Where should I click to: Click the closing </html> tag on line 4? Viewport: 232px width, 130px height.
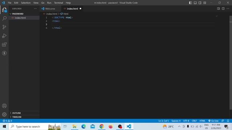coord(57,28)
